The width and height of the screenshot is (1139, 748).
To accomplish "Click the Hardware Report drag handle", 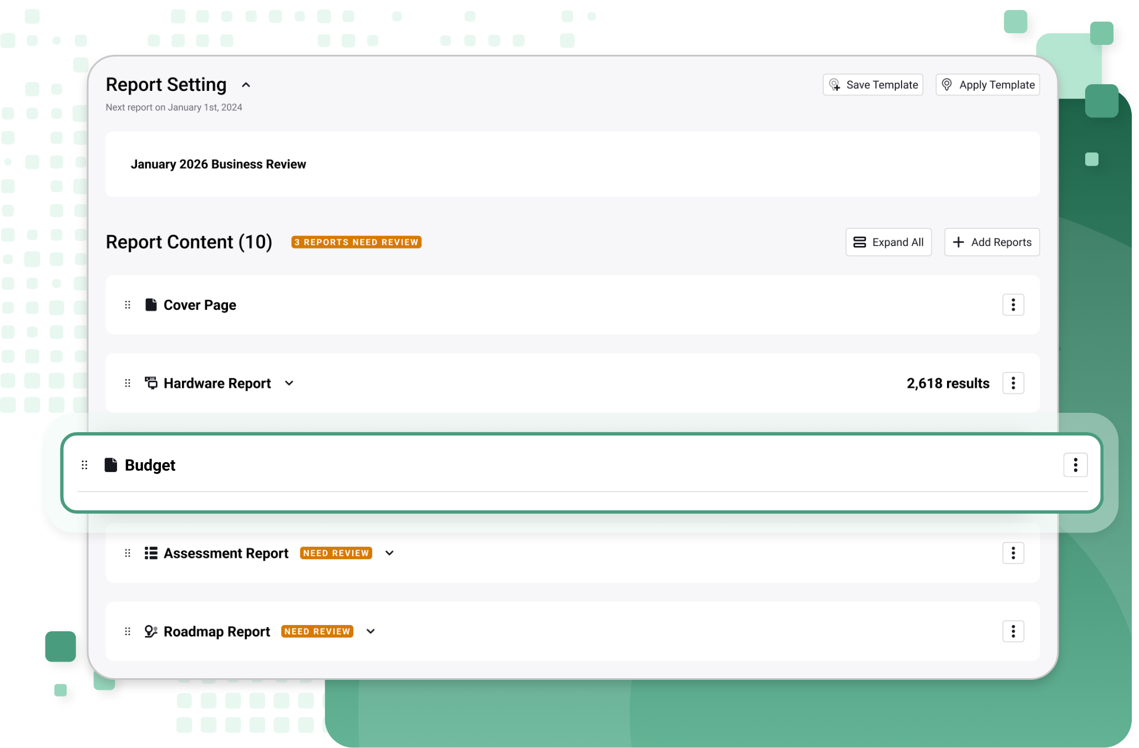I will tap(128, 383).
